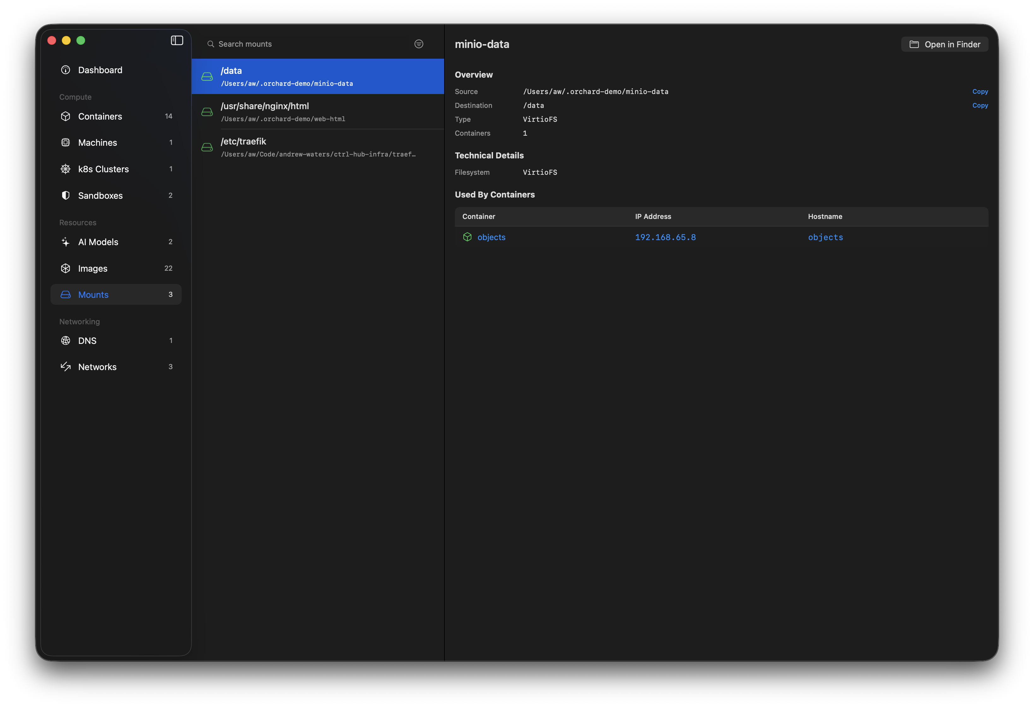Image resolution: width=1034 pixels, height=708 pixels.
Task: Toggle the sidebar visibility icon
Action: point(177,40)
